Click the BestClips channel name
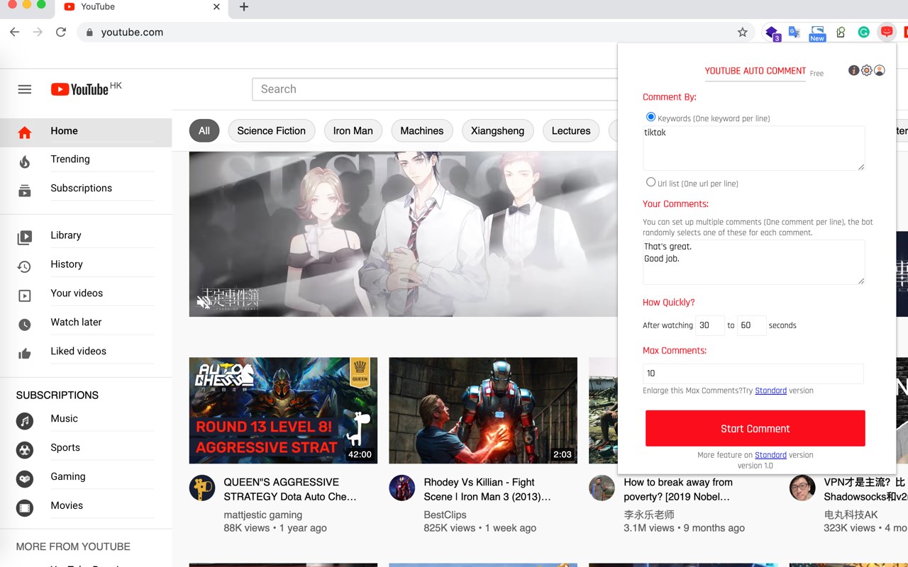The image size is (908, 567). pyautogui.click(x=445, y=515)
